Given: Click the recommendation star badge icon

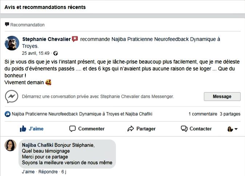Looking at the screenshot, I should pos(75,39).
